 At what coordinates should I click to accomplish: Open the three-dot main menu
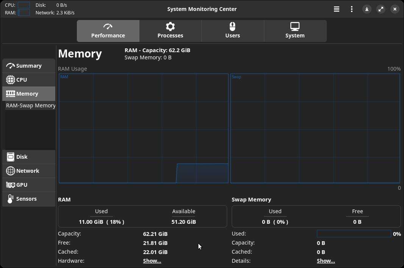pyautogui.click(x=352, y=9)
